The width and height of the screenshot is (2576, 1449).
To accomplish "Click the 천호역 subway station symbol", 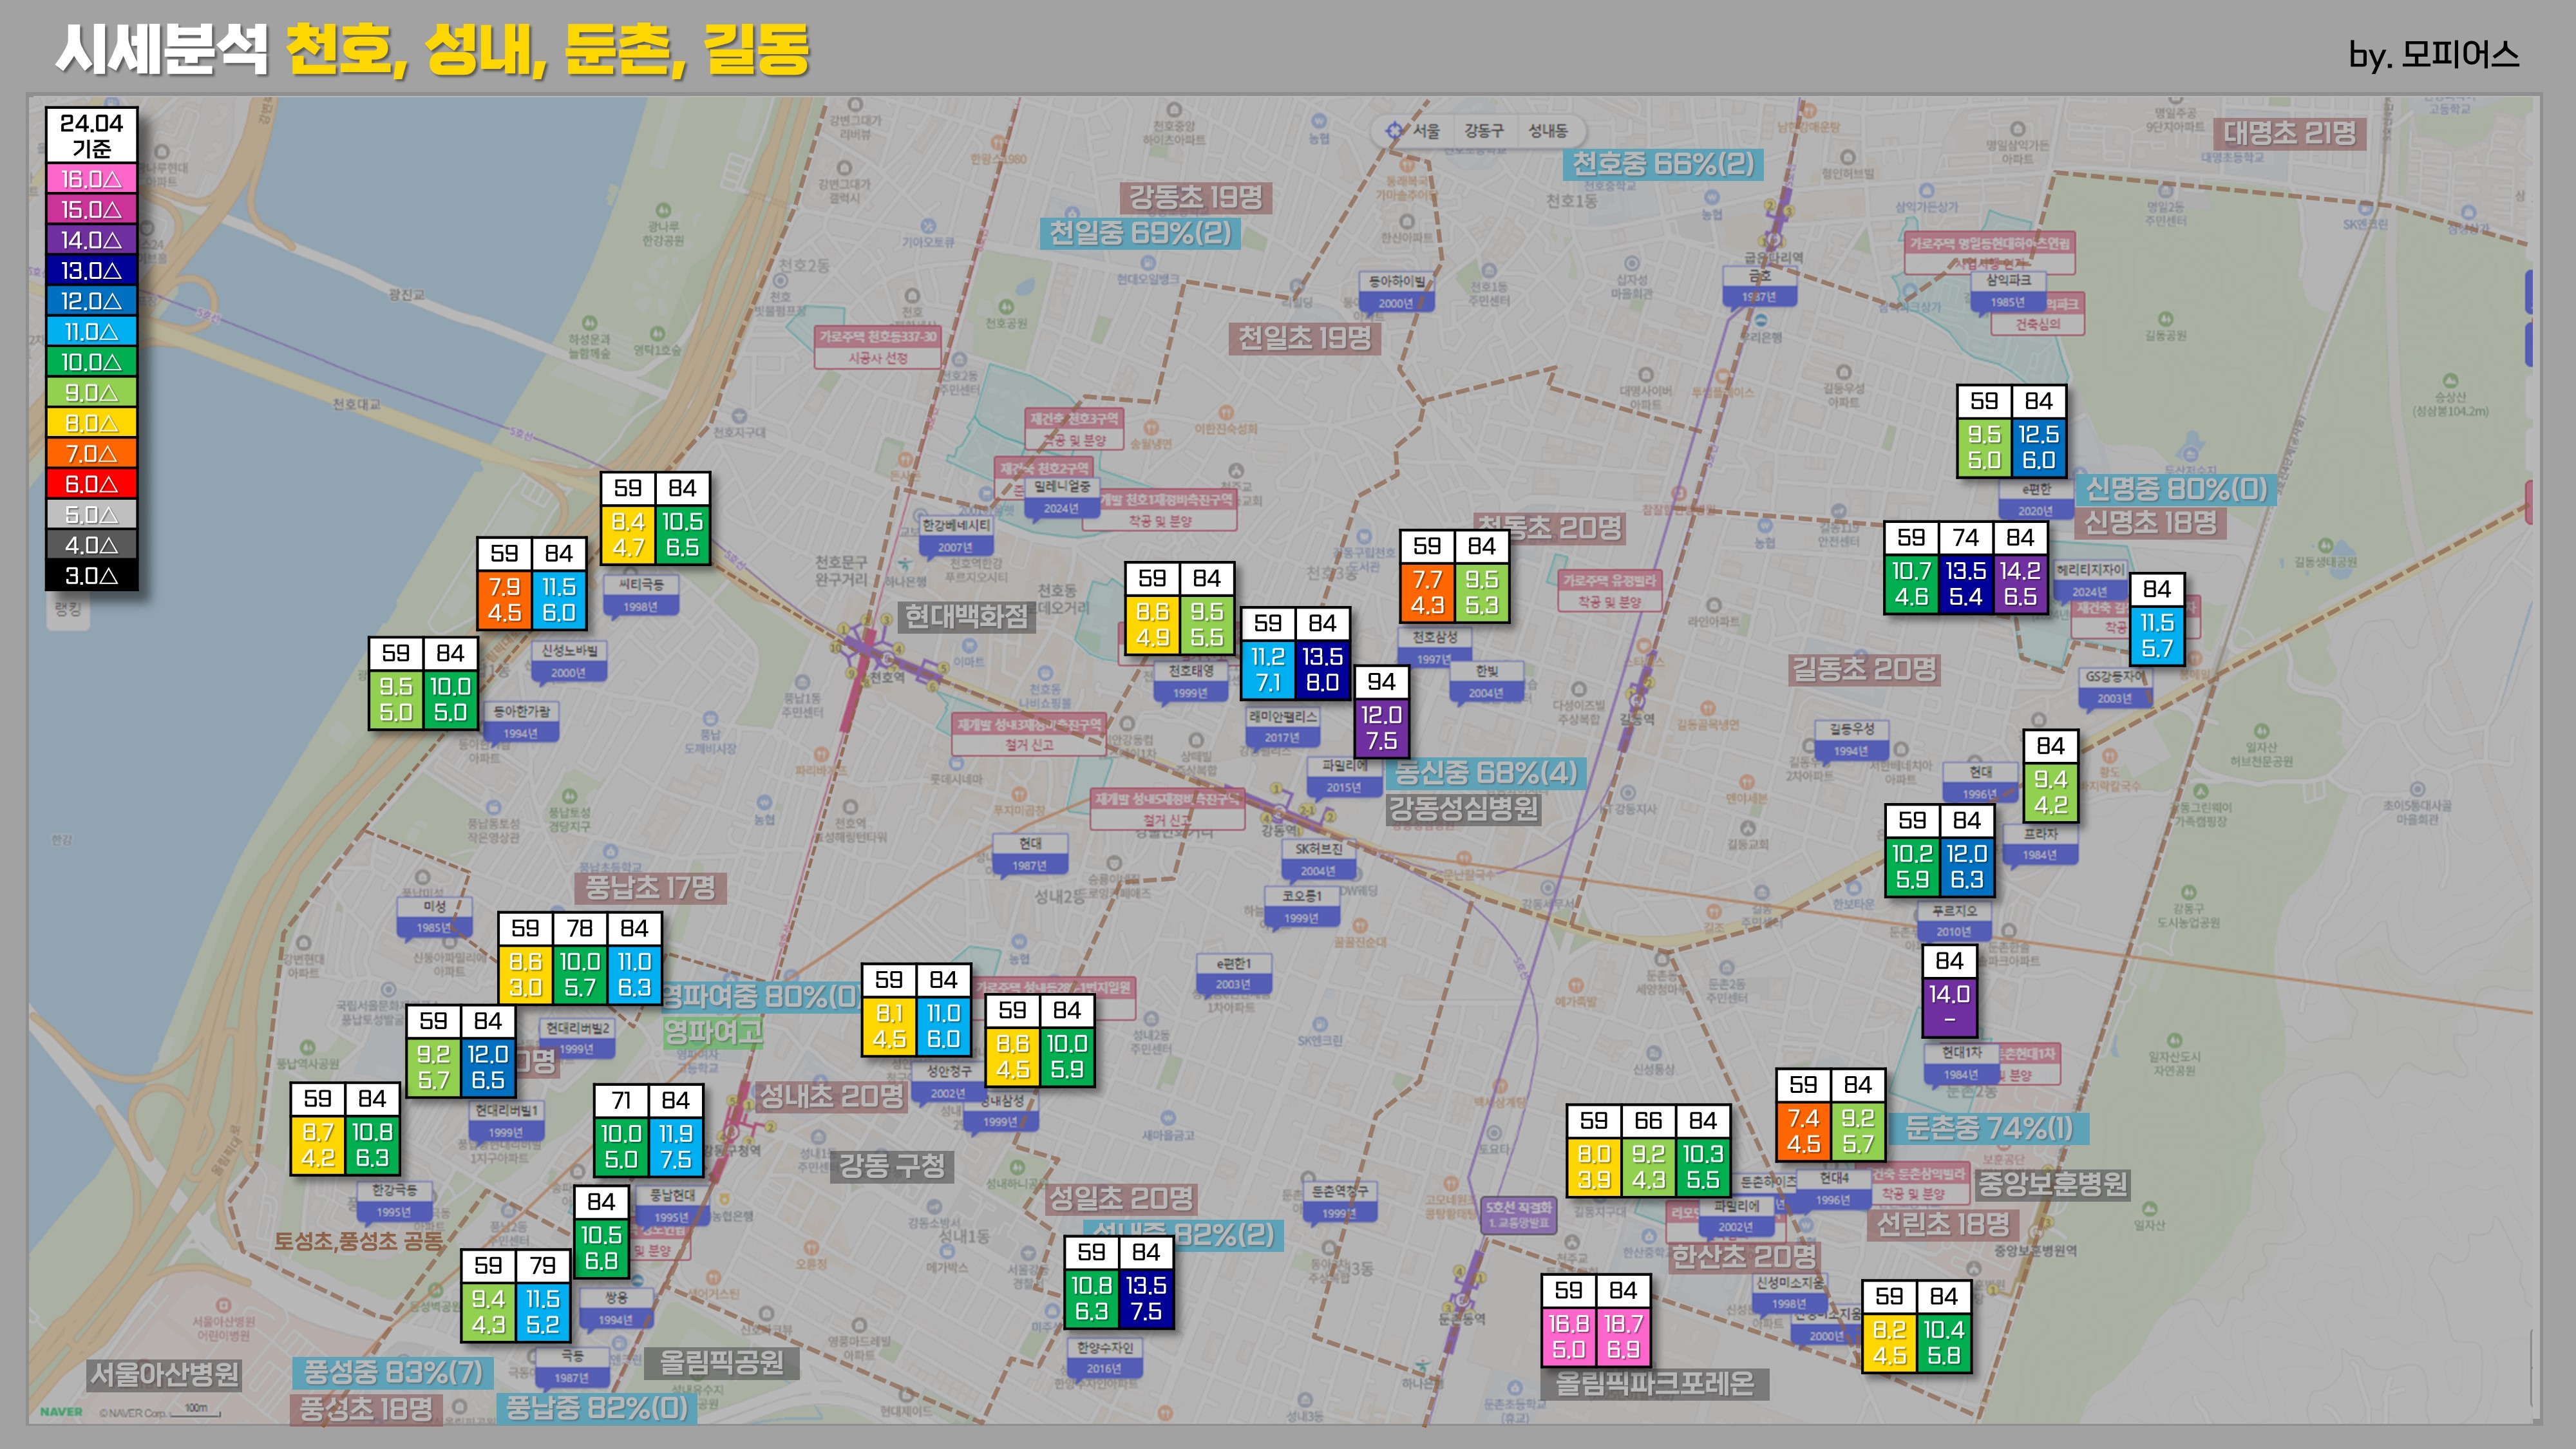I will 888,658.
